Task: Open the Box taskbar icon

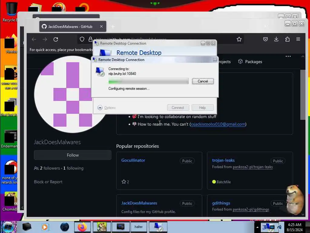Action: tap(102, 227)
